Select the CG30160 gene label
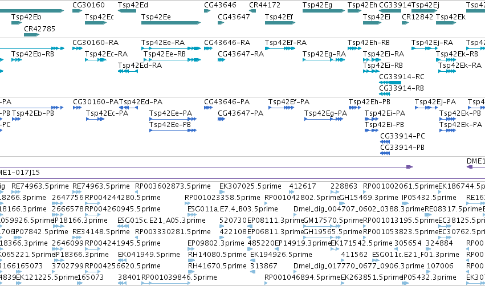485x286 pixels. (x=88, y=5)
